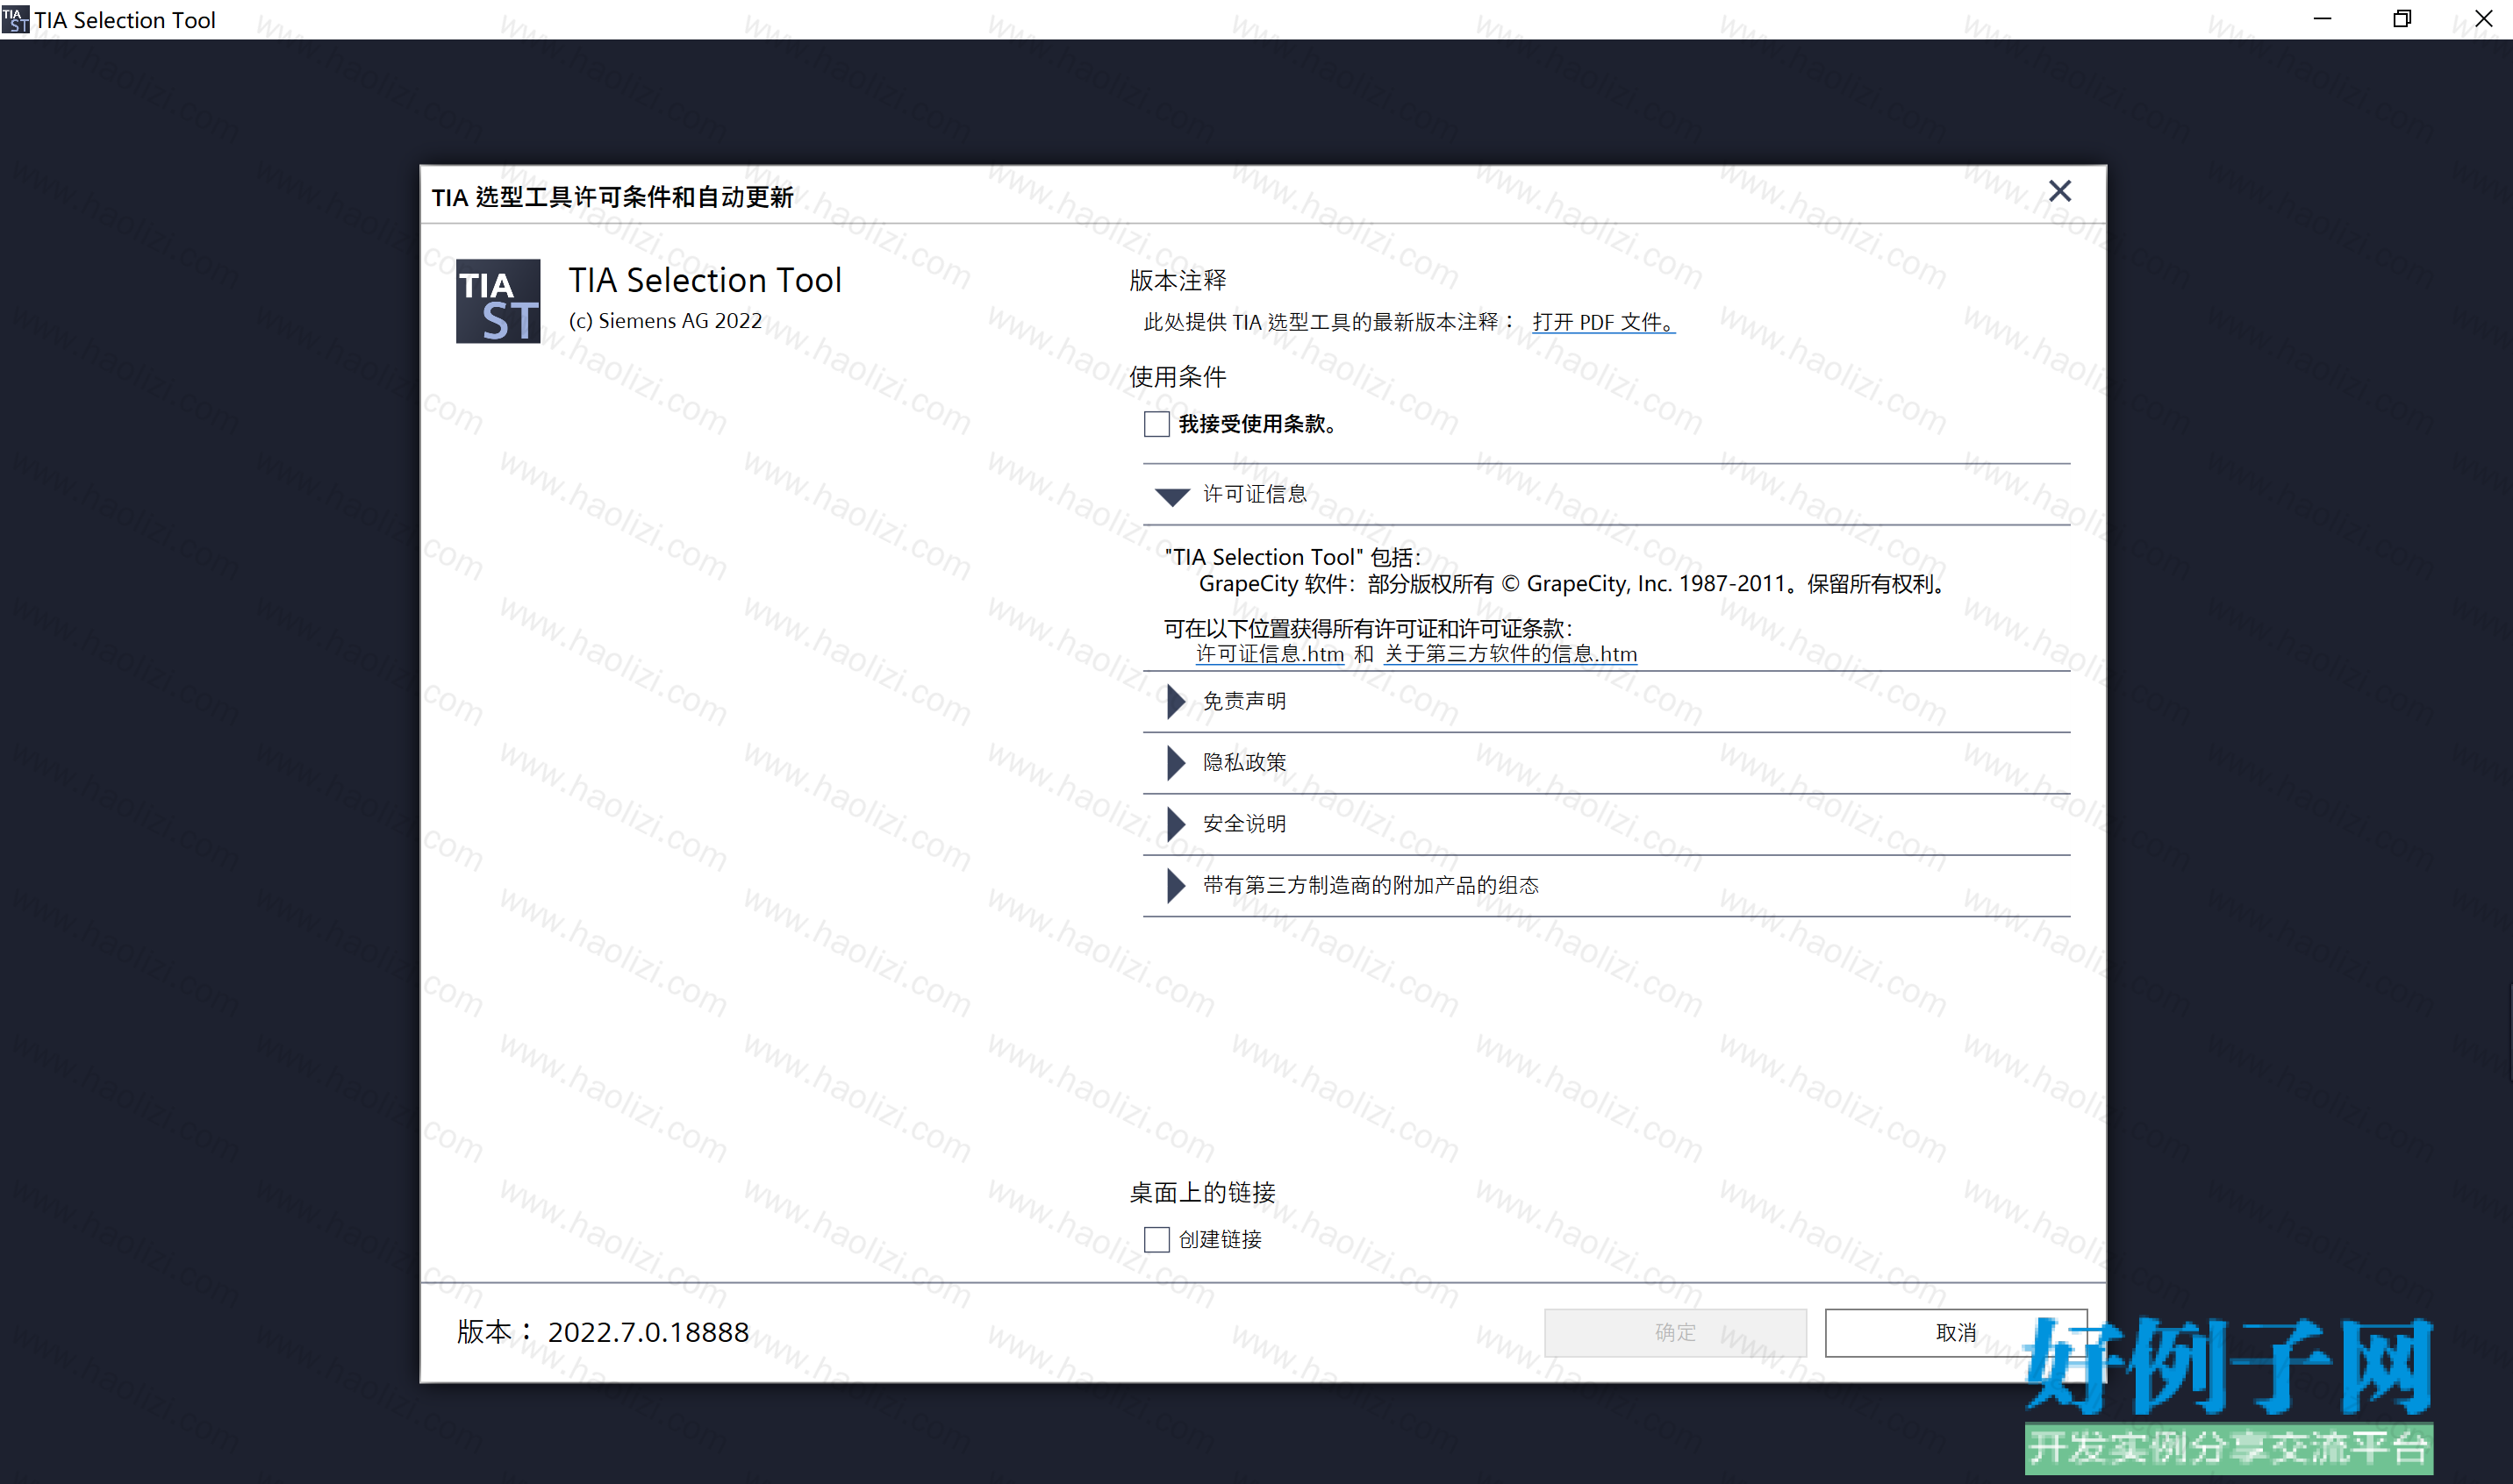Click the TIA Selection Tool title bar icon

coord(15,19)
